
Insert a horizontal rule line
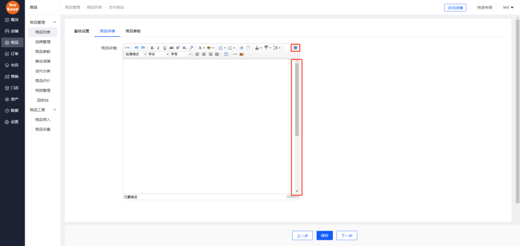[235, 54]
